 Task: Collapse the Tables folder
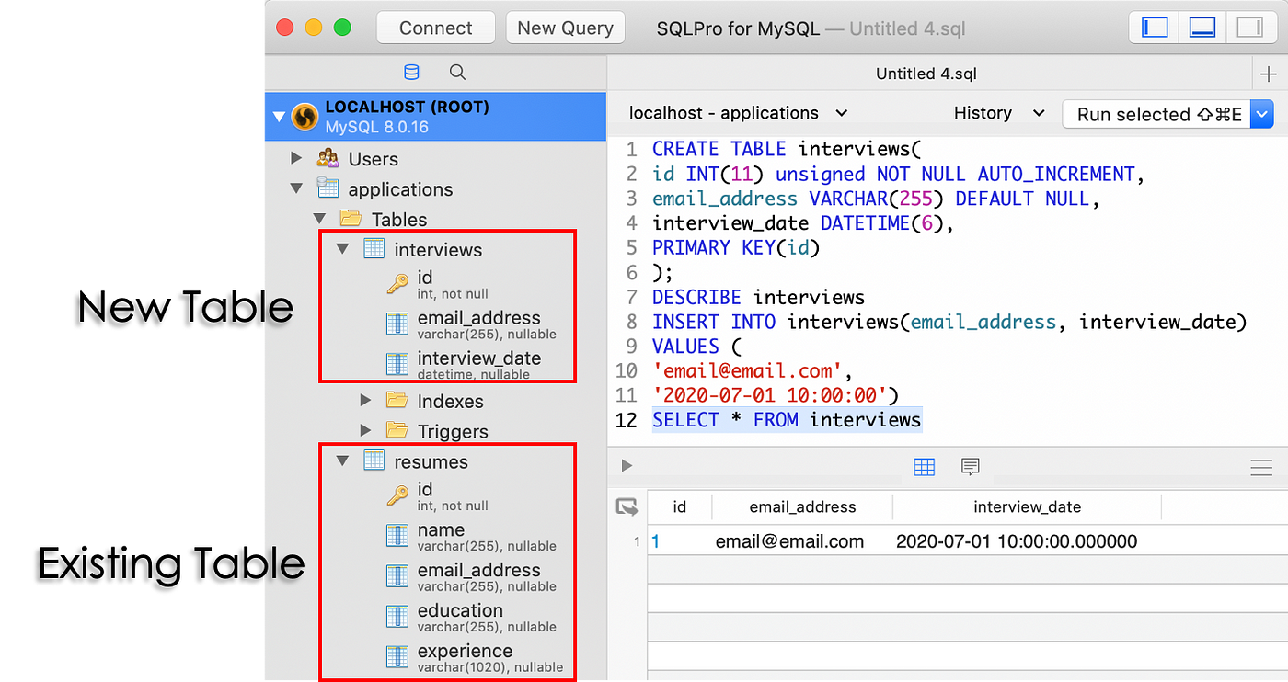pyautogui.click(x=319, y=219)
